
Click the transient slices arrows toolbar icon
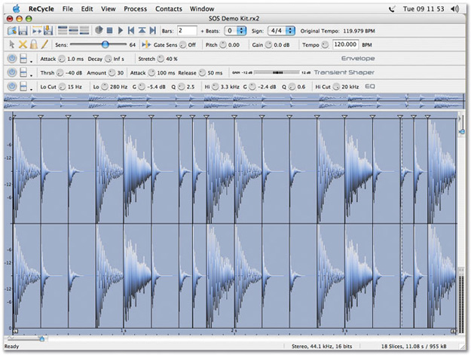[37, 31]
